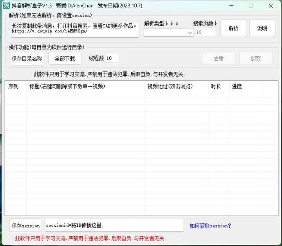Open the 如何获取session? link
The image size is (282, 246).
click(210, 226)
